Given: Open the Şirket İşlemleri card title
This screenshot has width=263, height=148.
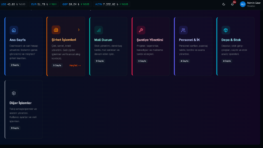Looking at the screenshot, I should click(x=64, y=39).
